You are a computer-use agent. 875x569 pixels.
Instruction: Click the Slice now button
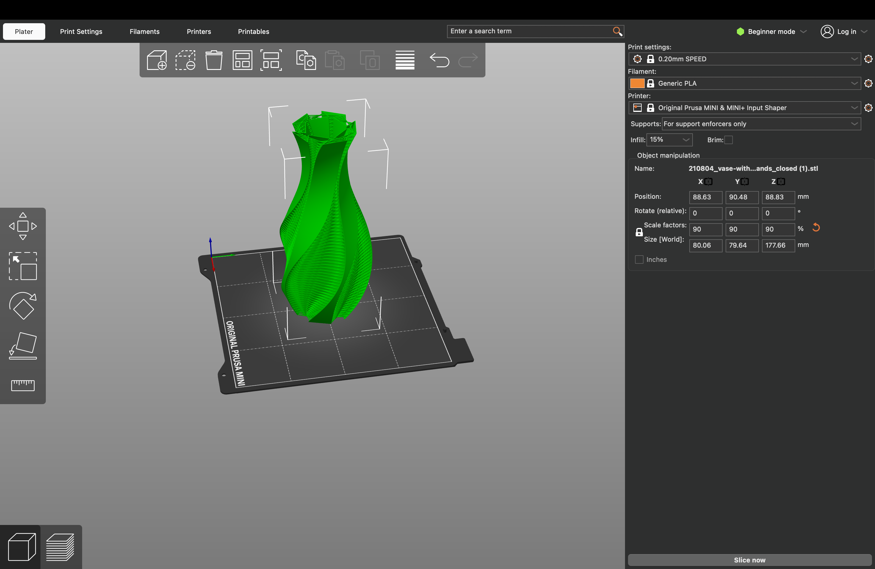(750, 560)
